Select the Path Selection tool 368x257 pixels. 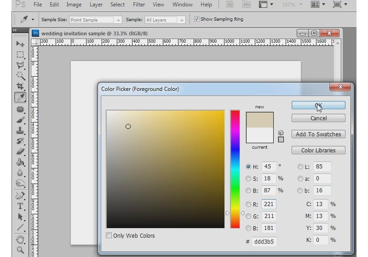pos(20,217)
